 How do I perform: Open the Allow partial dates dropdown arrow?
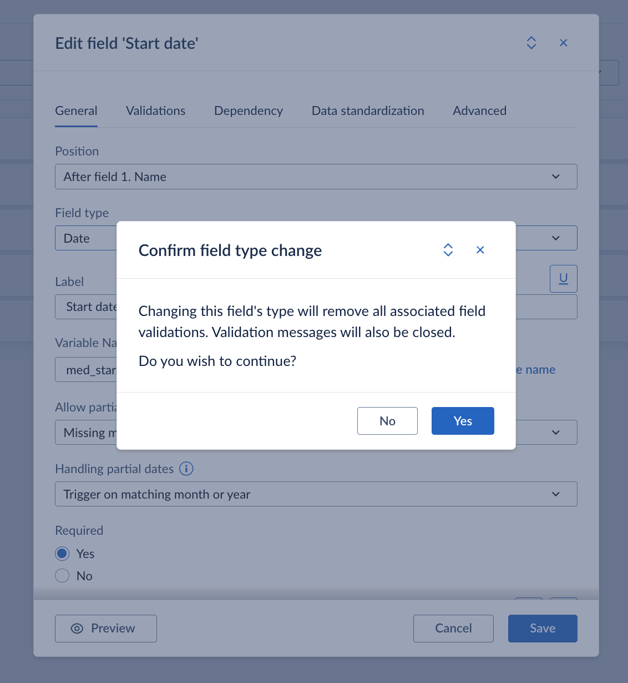coord(556,433)
